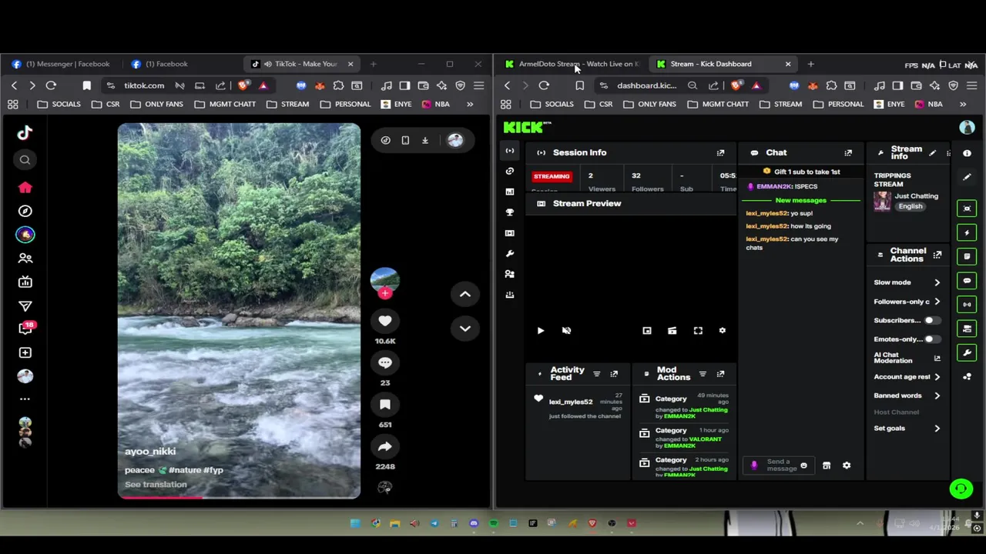Image resolution: width=986 pixels, height=554 pixels.
Task: Open TikTok Messages paper-plane icon
Action: coord(25,306)
